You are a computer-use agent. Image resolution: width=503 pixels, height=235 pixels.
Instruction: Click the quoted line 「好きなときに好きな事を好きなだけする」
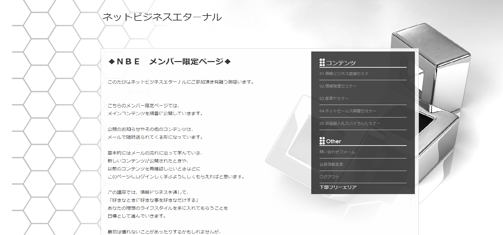(152, 200)
